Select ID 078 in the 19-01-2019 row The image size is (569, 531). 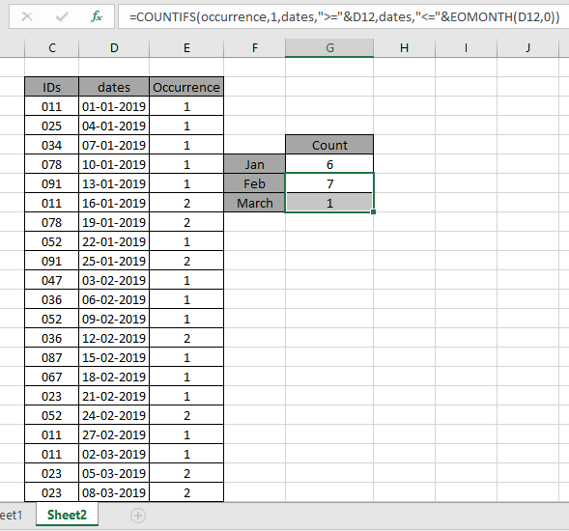52,222
